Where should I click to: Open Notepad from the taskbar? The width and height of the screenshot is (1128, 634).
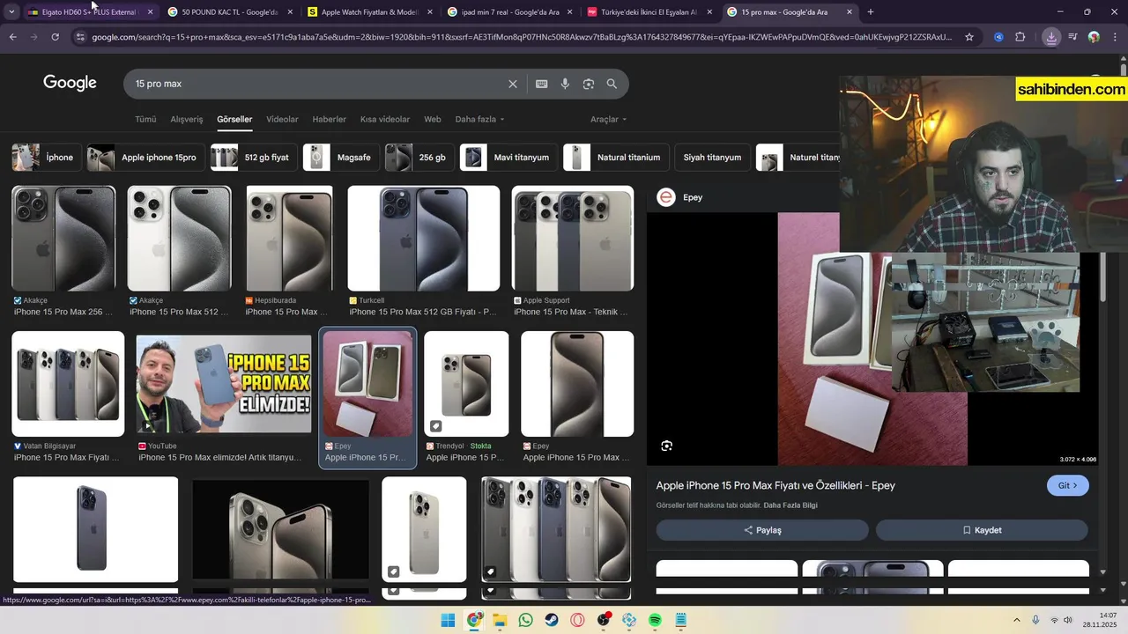tap(680, 620)
